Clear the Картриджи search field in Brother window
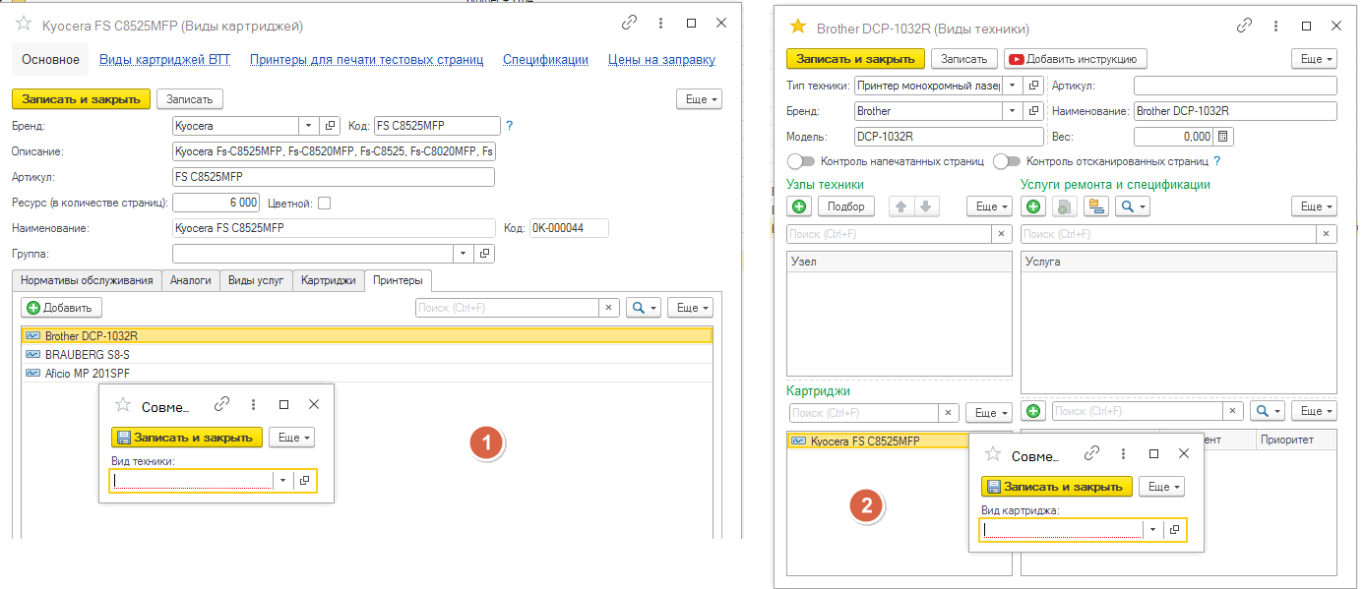The image size is (1365, 589). point(949,413)
